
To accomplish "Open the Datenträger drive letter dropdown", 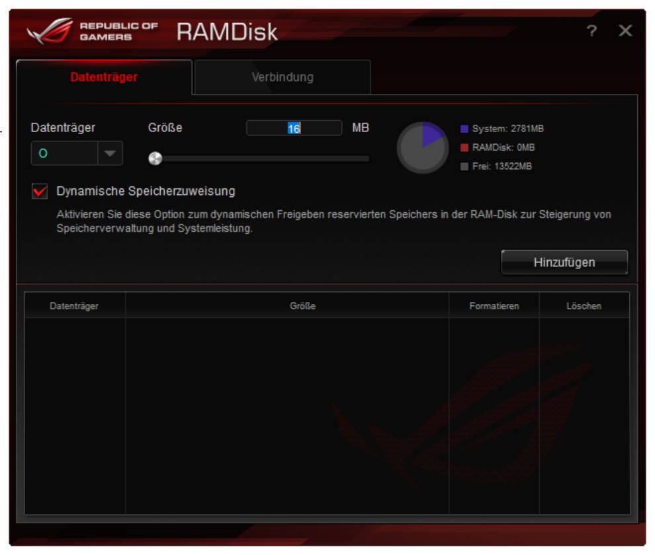I will tap(77, 153).
